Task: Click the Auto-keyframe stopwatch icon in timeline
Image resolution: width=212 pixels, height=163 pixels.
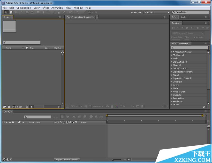Action: (x=96, y=117)
